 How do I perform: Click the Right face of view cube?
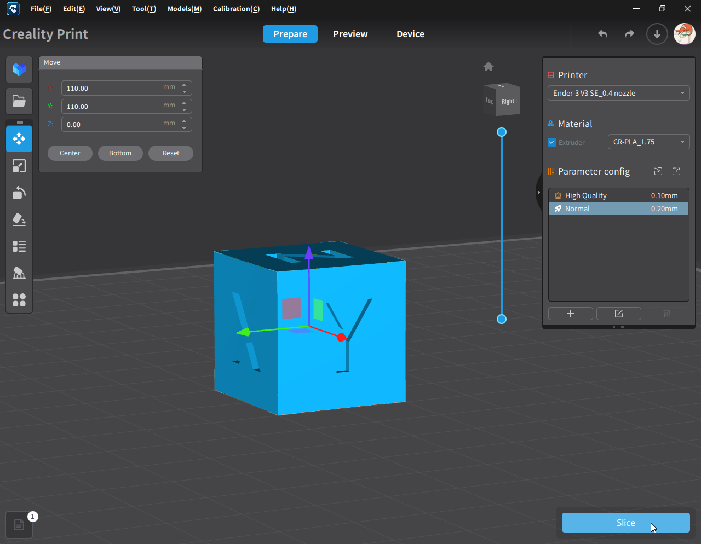tap(508, 101)
